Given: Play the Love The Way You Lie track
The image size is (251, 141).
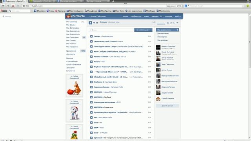Looking at the screenshot, I should click(x=91, y=56).
